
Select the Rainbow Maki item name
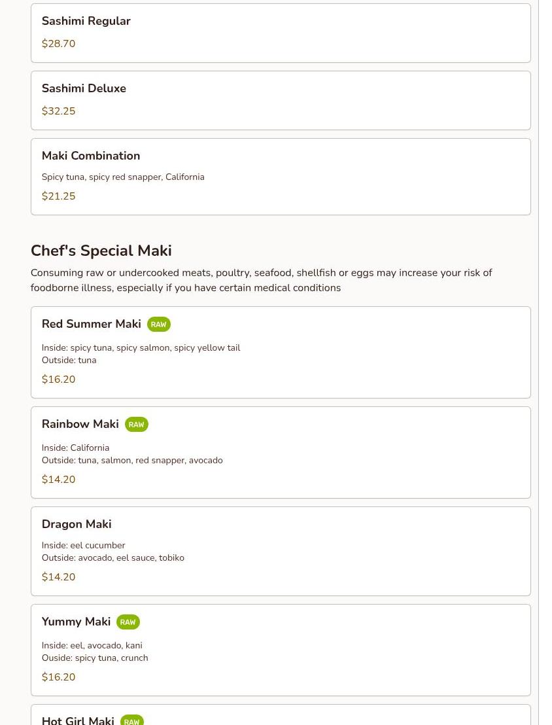click(80, 424)
